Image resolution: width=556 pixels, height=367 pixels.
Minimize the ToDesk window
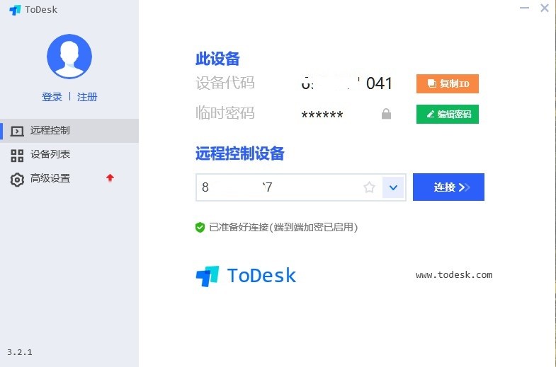[x=524, y=8]
